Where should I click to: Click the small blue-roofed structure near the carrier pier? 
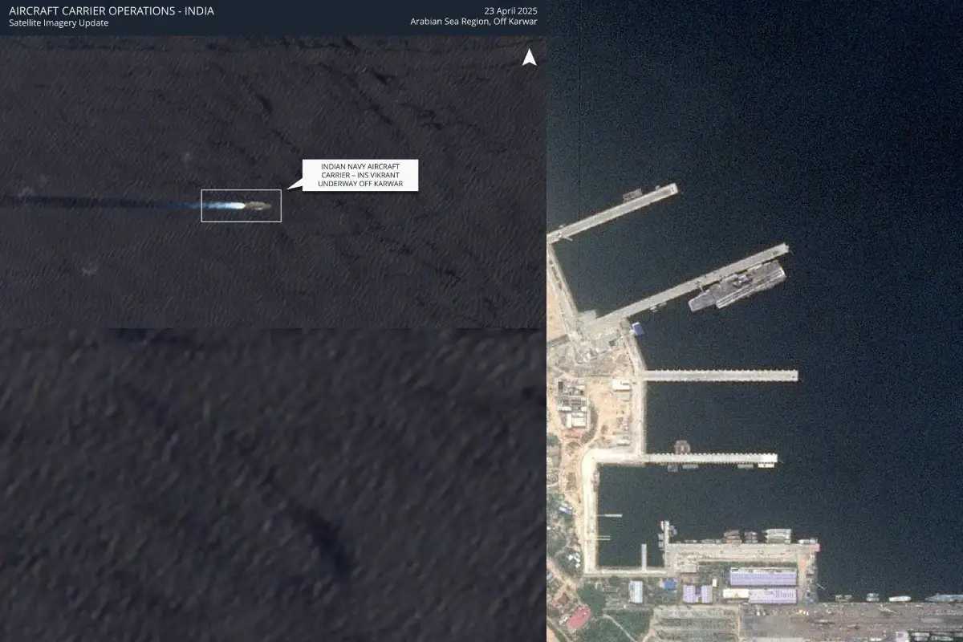tap(638, 329)
